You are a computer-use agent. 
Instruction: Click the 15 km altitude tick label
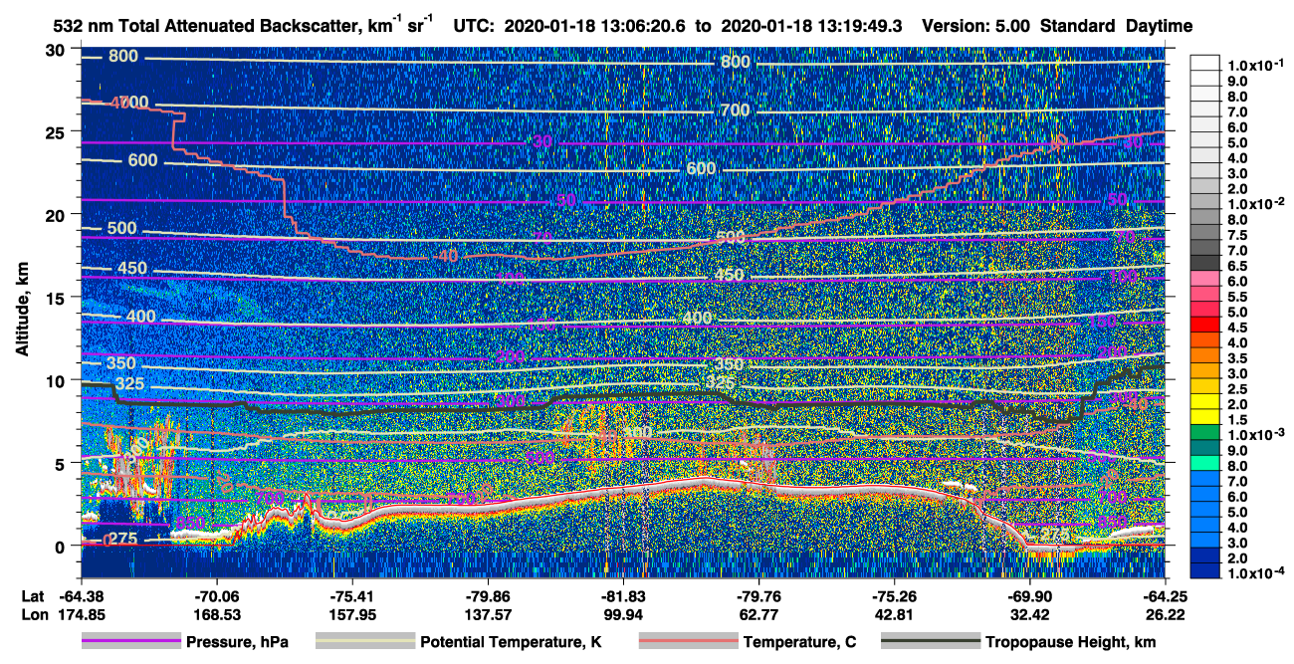pos(57,298)
